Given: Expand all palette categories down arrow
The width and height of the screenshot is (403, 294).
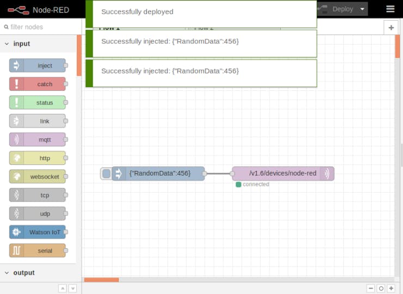Looking at the screenshot, I should pyautogui.click(x=73, y=289).
